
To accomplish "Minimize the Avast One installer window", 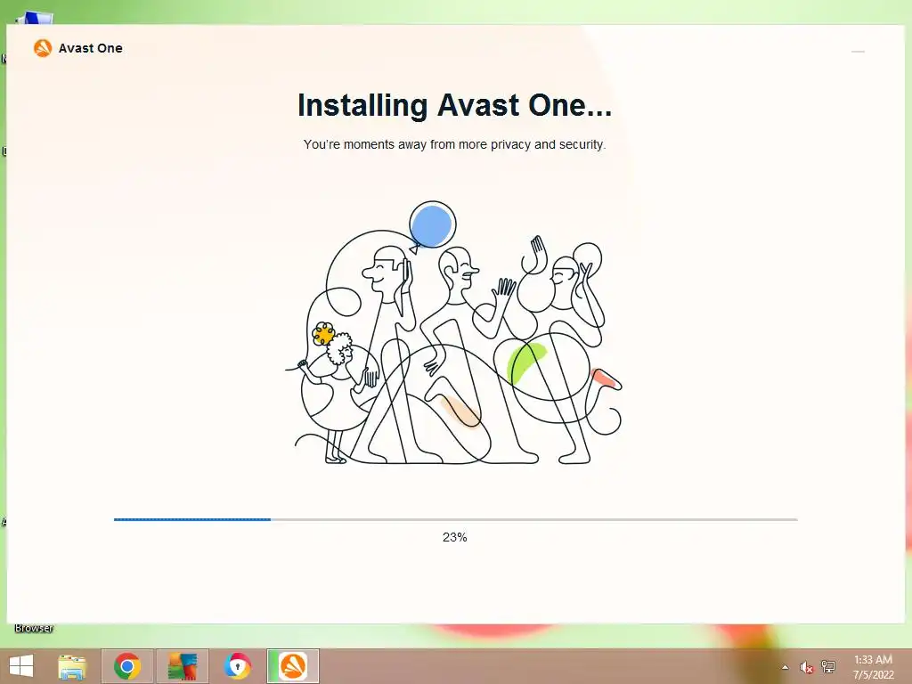I will [x=858, y=52].
